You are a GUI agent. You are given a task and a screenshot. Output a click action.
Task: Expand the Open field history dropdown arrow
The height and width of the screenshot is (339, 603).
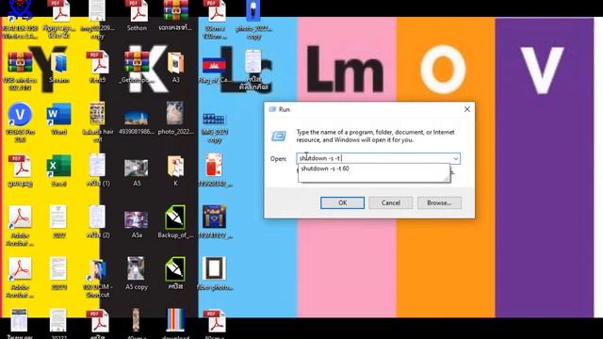tap(456, 158)
